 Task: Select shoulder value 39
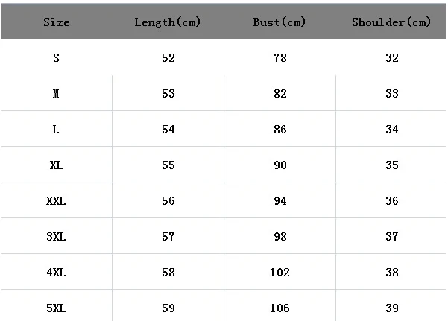pos(391,308)
